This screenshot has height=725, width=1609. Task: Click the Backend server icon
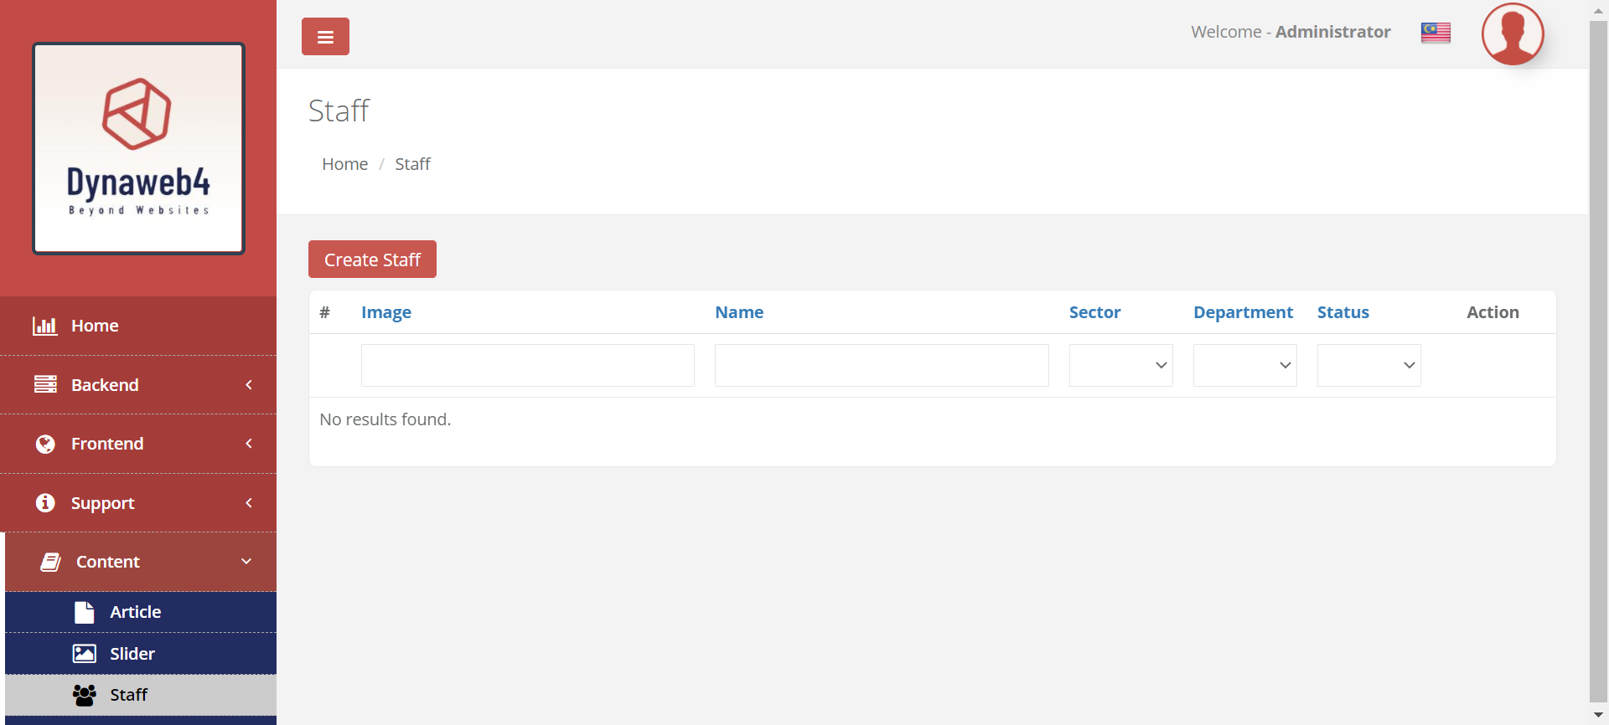pos(45,384)
